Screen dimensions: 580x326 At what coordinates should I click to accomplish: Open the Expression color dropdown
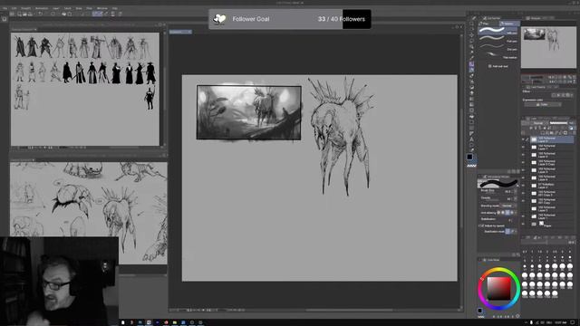[x=544, y=105]
